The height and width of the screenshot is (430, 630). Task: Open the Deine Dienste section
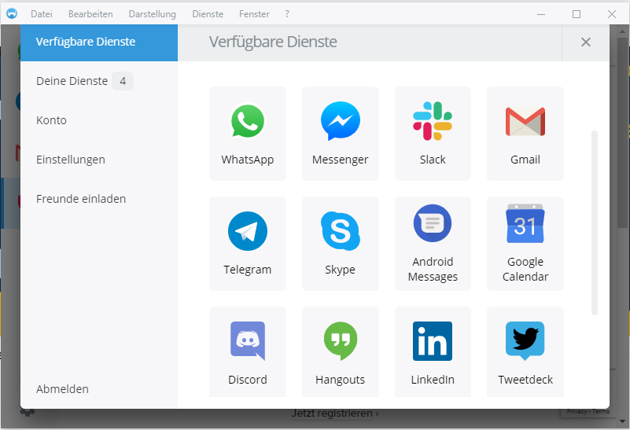click(72, 81)
